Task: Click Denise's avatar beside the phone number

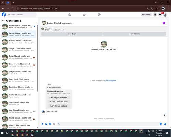Action: tap(43, 112)
